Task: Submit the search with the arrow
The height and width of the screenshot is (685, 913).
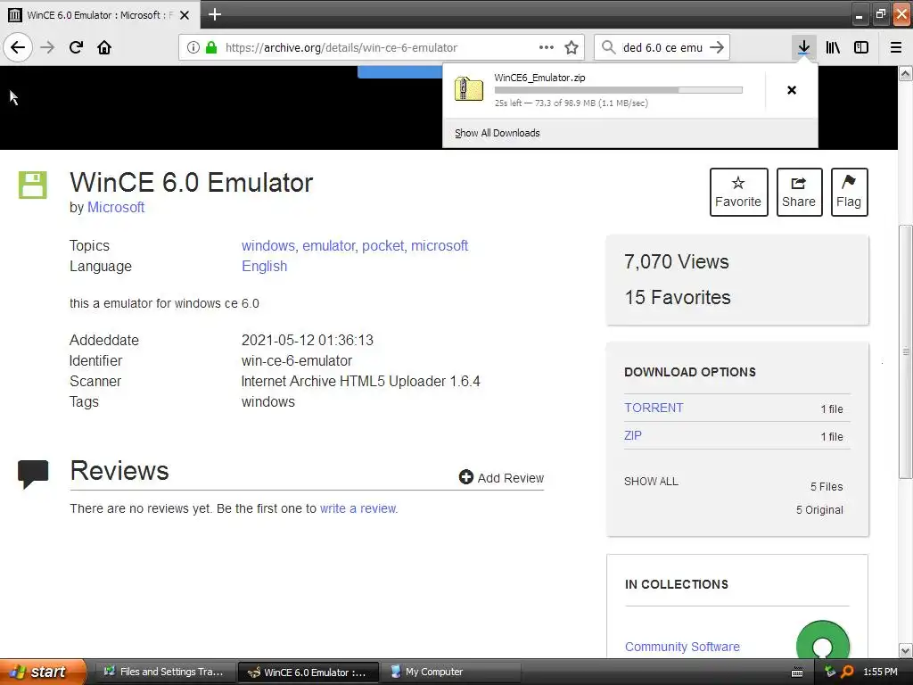Action: pyautogui.click(x=717, y=47)
